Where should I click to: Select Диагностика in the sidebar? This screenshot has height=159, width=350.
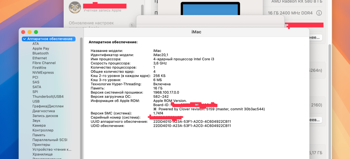click(x=43, y=111)
